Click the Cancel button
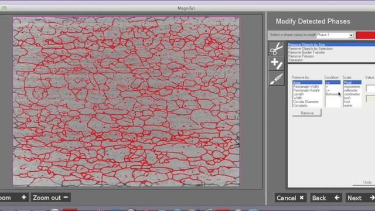The width and height of the screenshot is (375, 211). pyautogui.click(x=291, y=198)
